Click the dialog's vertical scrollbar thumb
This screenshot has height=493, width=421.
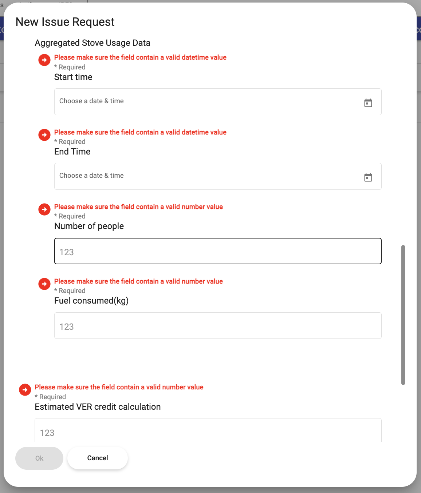point(403,315)
